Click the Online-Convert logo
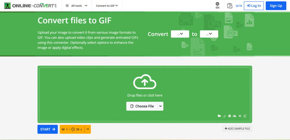This screenshot has height=140, width=290. pyautogui.click(x=31, y=6)
